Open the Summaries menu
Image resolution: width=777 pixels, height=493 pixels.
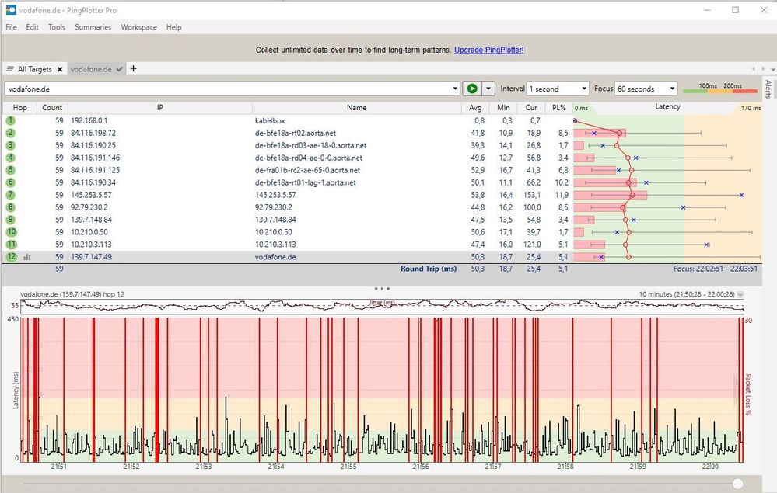point(93,27)
